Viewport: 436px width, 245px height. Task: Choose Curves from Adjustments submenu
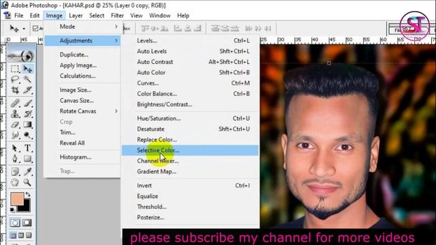click(190, 83)
